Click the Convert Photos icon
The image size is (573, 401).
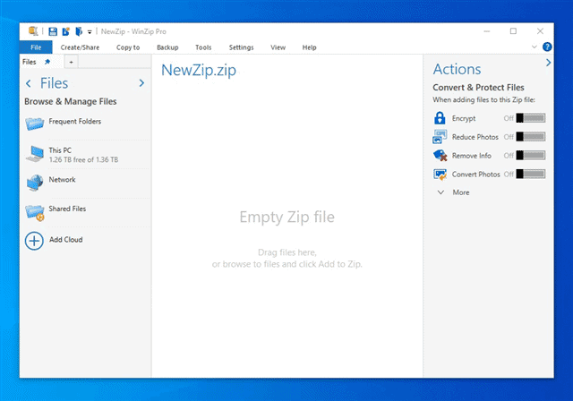point(440,175)
